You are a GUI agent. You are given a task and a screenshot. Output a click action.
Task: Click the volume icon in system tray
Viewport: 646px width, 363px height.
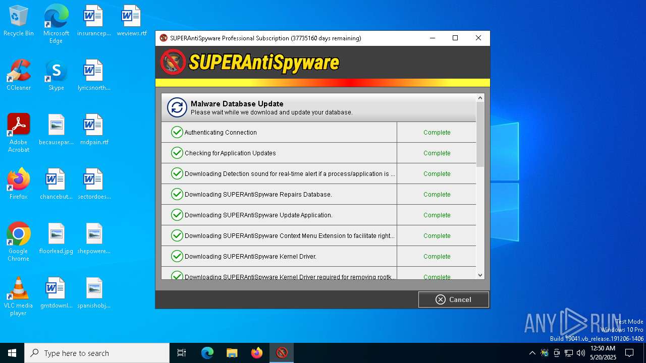tap(581, 353)
